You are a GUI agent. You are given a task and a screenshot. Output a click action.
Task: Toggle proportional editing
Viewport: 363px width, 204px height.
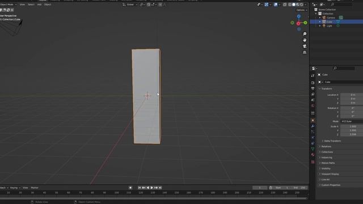[x=160, y=5]
